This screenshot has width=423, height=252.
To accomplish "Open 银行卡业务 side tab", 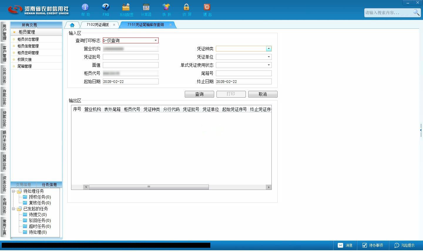I will point(4,140).
